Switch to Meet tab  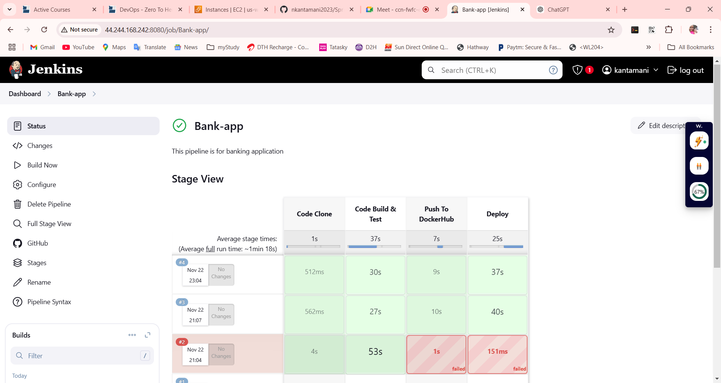[x=402, y=10]
